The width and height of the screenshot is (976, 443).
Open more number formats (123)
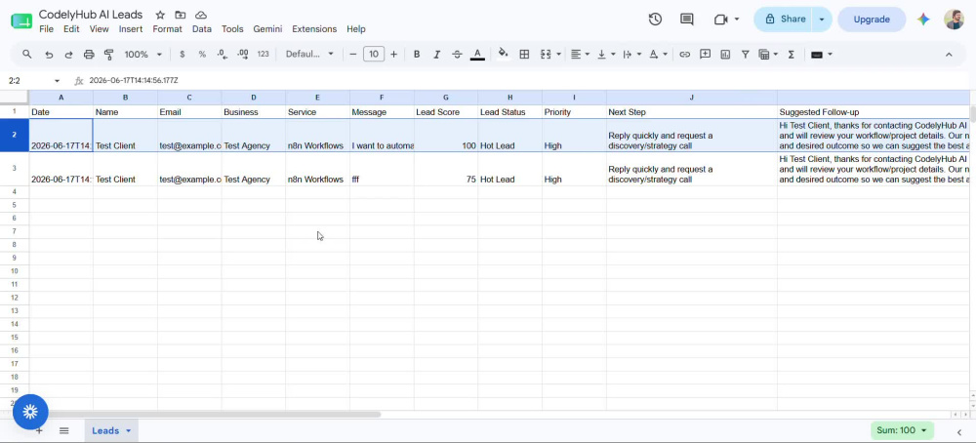coord(264,54)
